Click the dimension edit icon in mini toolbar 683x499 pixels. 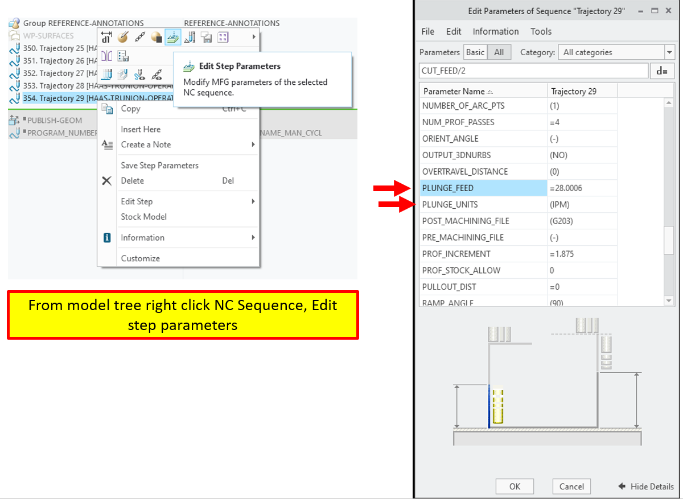106,37
